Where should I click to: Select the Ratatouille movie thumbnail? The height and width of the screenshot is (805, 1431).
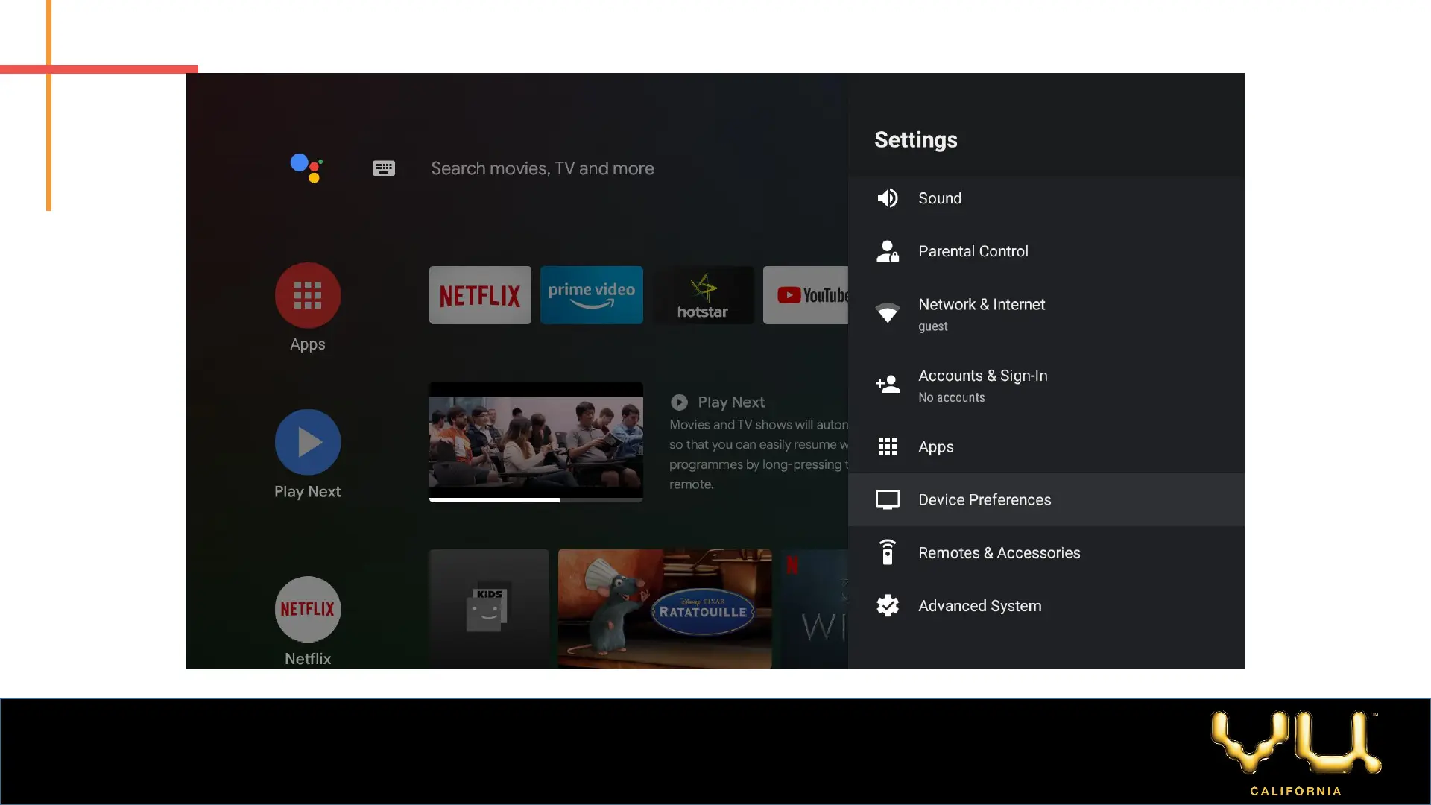(665, 609)
